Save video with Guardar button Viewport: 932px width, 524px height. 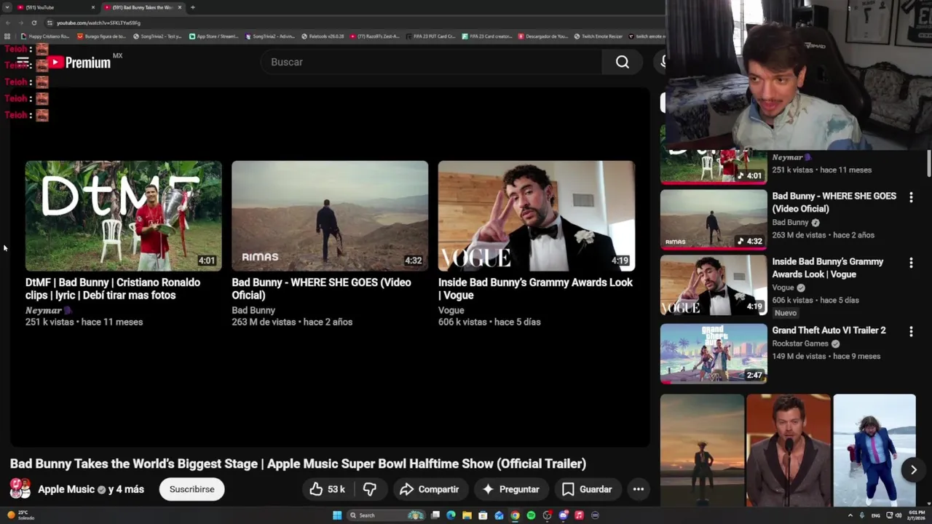tap(587, 489)
